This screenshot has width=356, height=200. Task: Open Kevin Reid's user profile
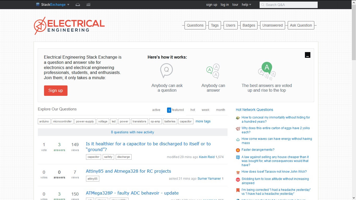(207, 157)
